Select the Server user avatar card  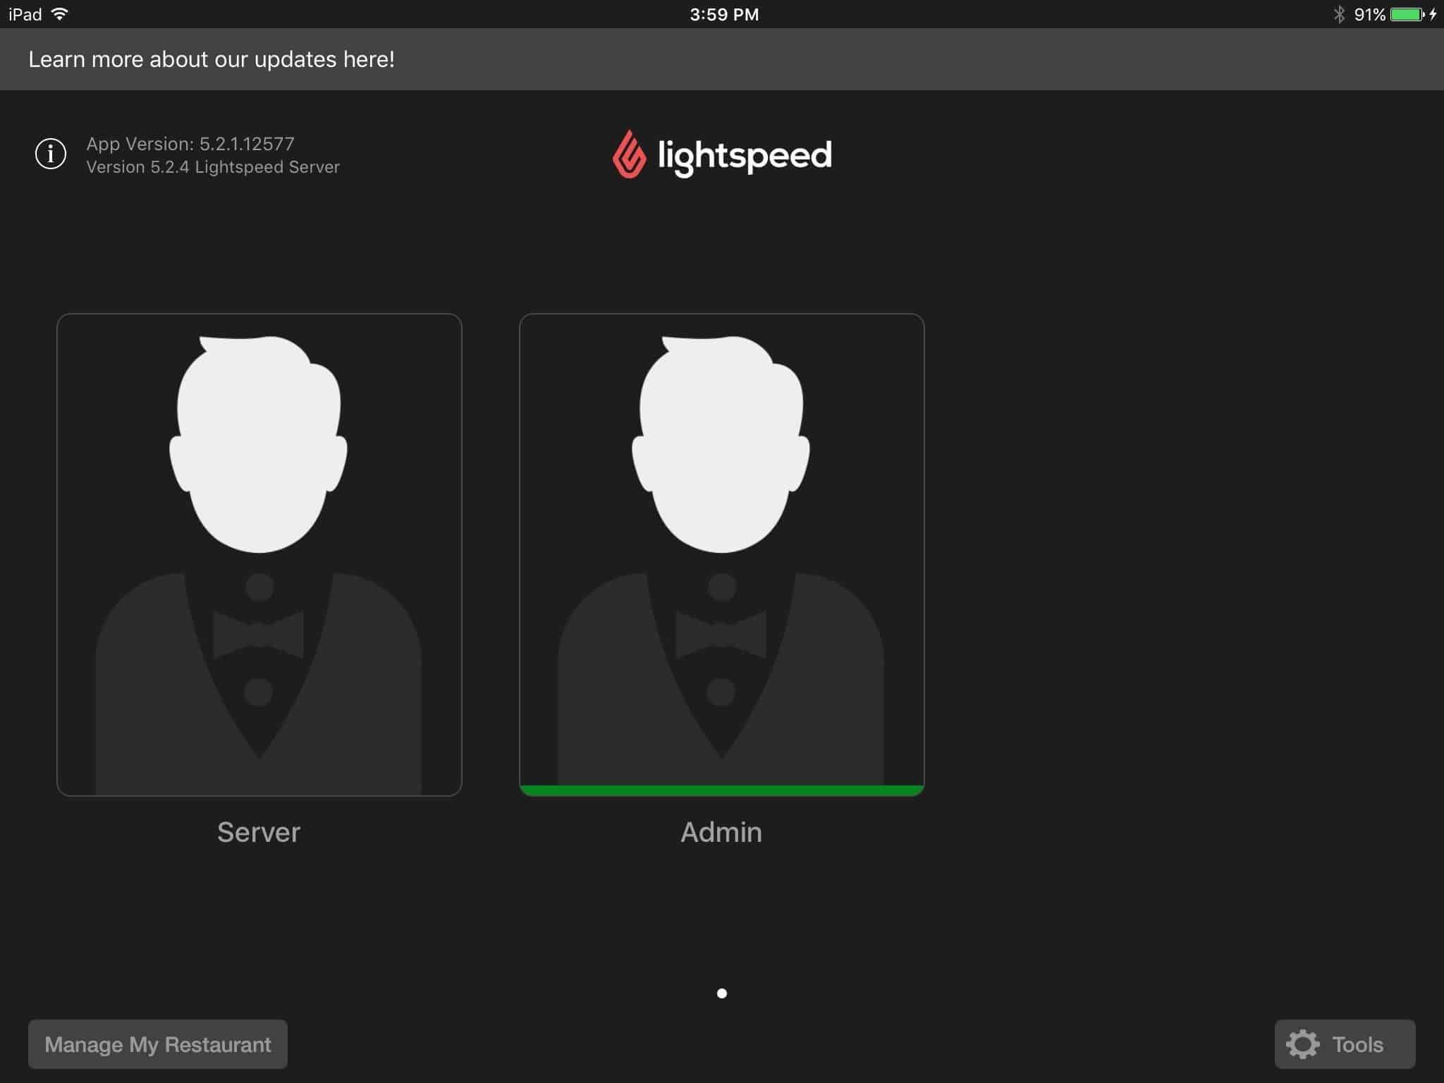point(259,555)
